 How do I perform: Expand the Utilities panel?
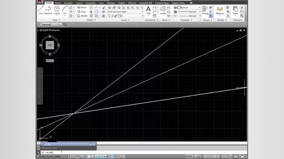tap(222, 20)
